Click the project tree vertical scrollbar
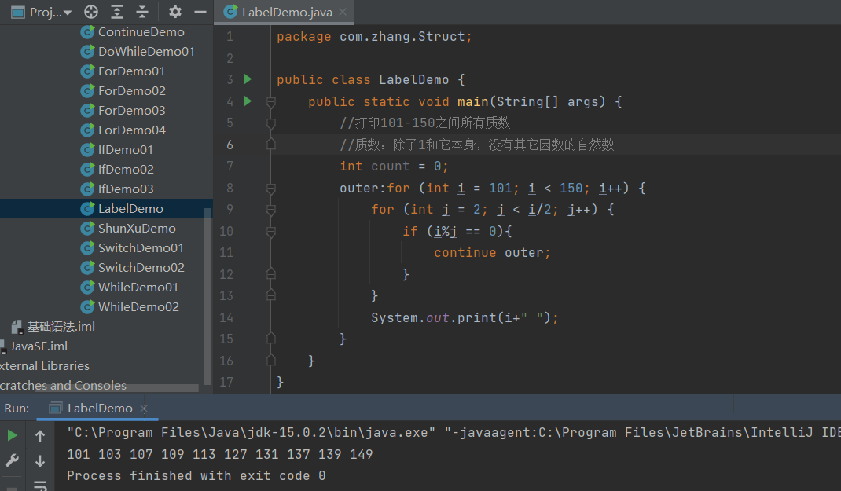Screen dimensions: 841x491 pyautogui.click(x=207, y=295)
